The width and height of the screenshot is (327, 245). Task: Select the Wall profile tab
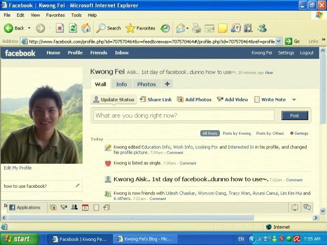(x=101, y=84)
